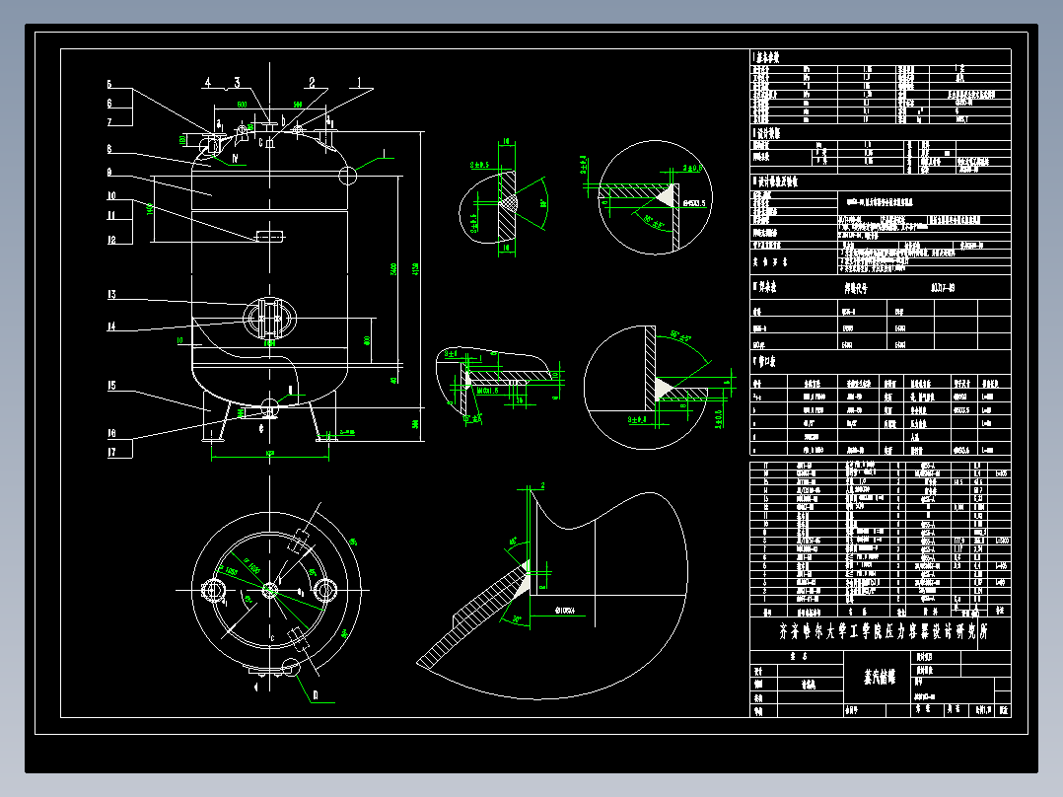Image resolution: width=1063 pixels, height=797 pixels.
Task: Click the 30° angle in nozzle detail
Action: point(517,618)
